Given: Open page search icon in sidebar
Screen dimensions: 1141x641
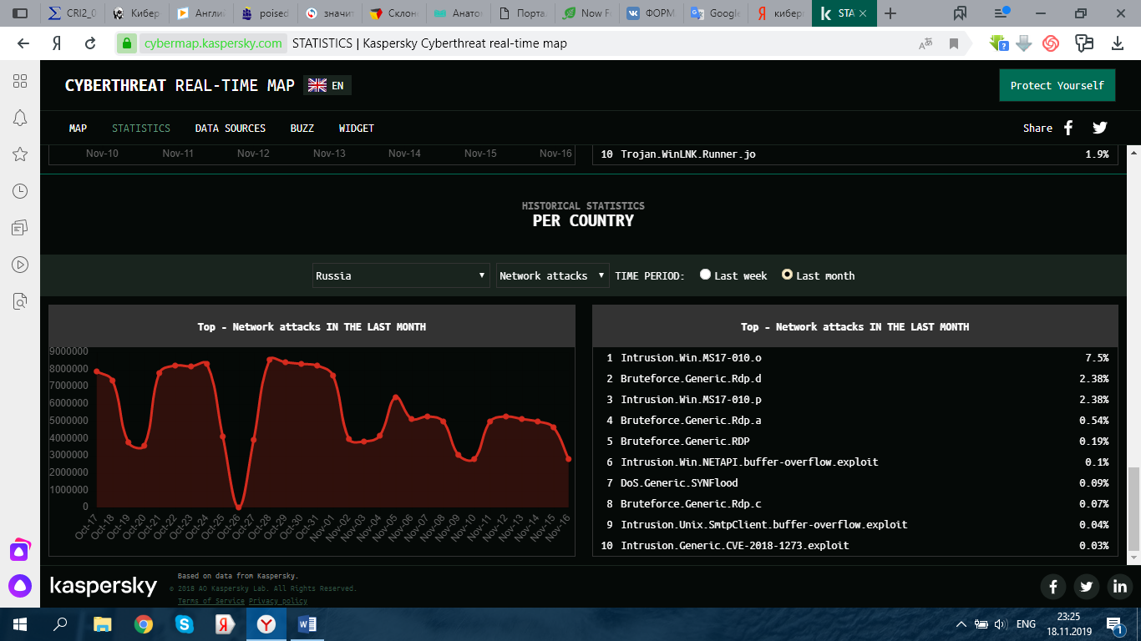Looking at the screenshot, I should (20, 301).
